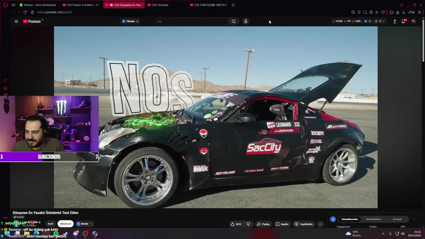Open the Easy Setup sliders icon

coord(420,12)
